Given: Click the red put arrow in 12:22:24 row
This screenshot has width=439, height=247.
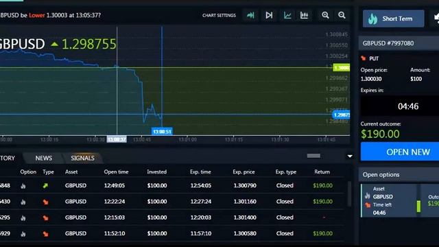Looking at the screenshot, I should coord(45,202).
